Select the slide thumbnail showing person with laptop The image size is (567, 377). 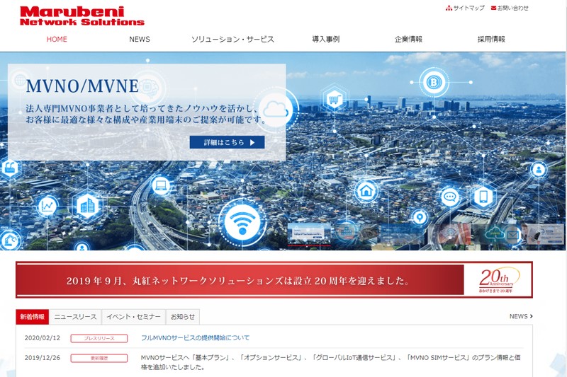pos(543,234)
